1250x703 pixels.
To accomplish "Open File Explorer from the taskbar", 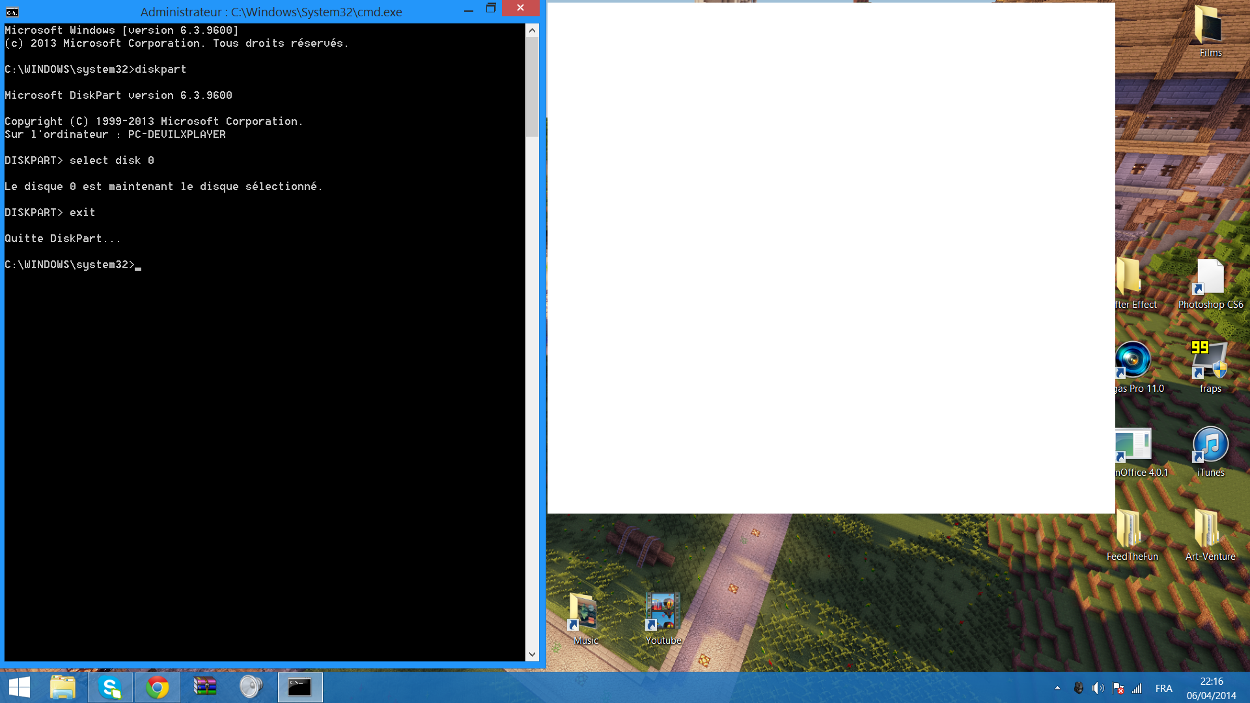I will pos(62,687).
